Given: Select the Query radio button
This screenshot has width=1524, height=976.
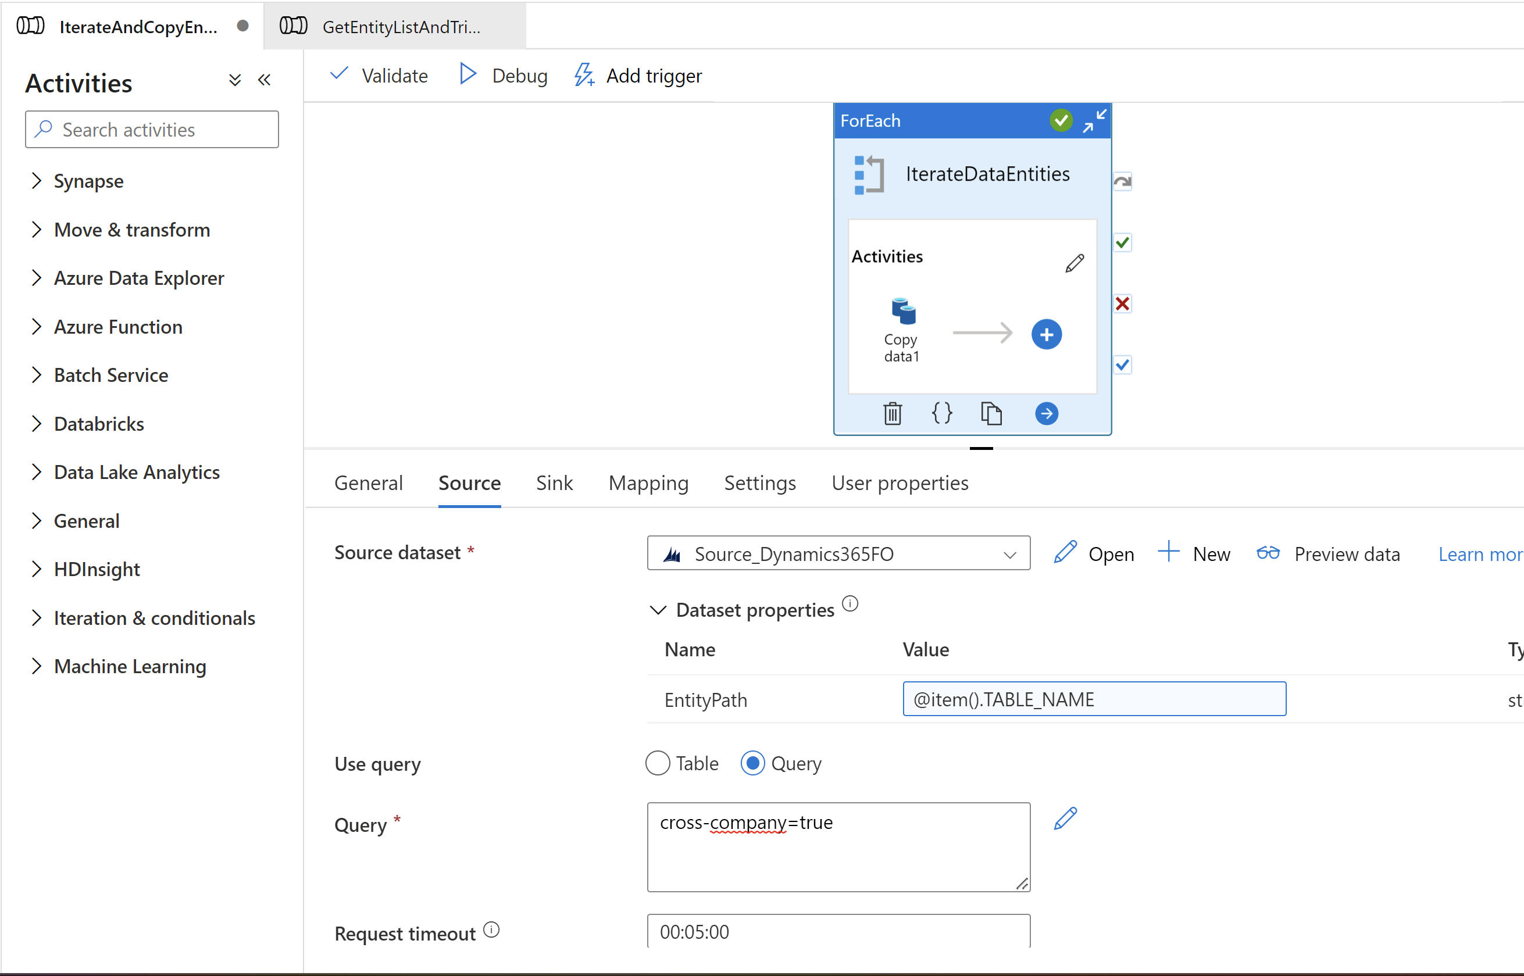Looking at the screenshot, I should click(752, 763).
